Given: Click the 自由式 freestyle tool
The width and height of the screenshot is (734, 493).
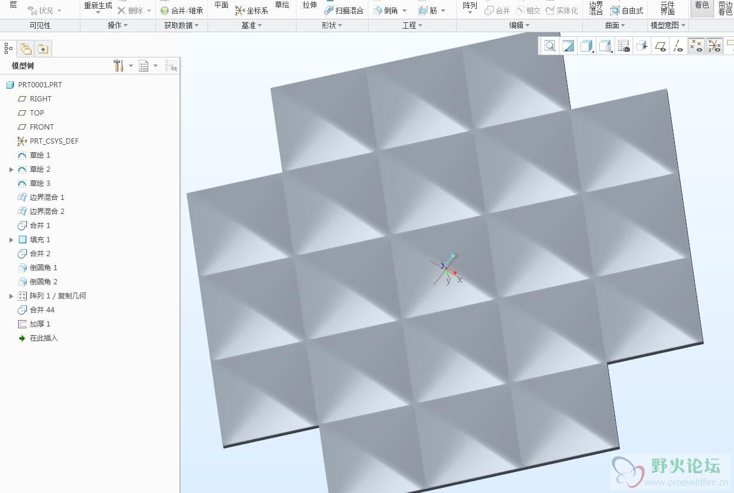Looking at the screenshot, I should (x=627, y=11).
